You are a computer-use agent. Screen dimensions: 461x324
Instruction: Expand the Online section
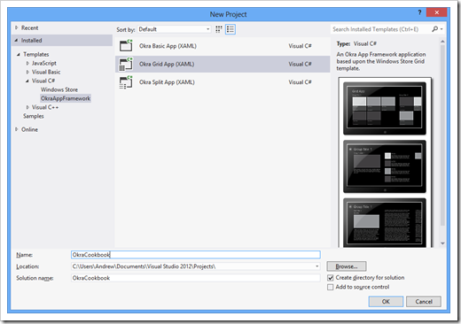tap(17, 129)
